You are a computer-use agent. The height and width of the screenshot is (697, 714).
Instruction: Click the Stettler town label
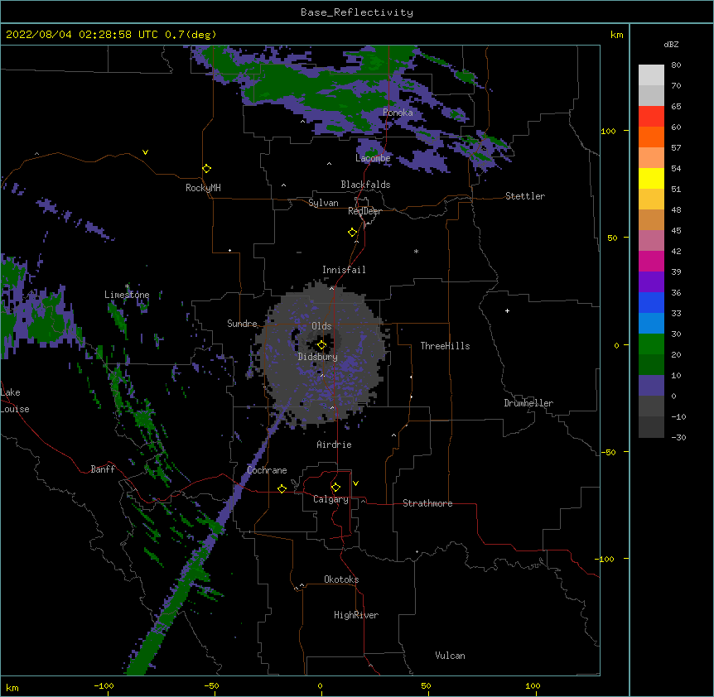click(525, 196)
